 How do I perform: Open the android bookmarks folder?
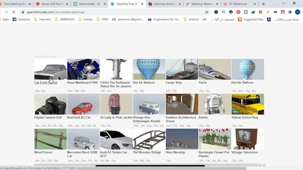point(191,19)
